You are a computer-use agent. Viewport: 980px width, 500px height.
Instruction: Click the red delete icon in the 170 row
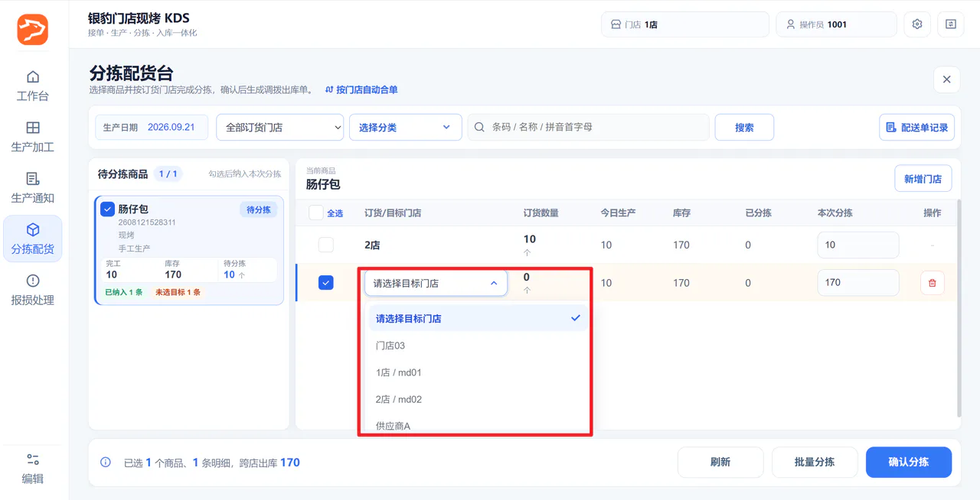[x=932, y=283]
